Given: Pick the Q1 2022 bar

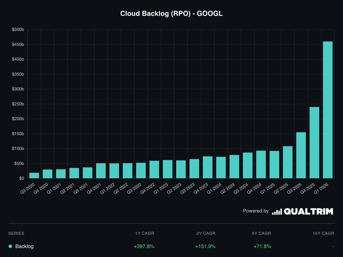Looking at the screenshot, I should coord(114,171).
